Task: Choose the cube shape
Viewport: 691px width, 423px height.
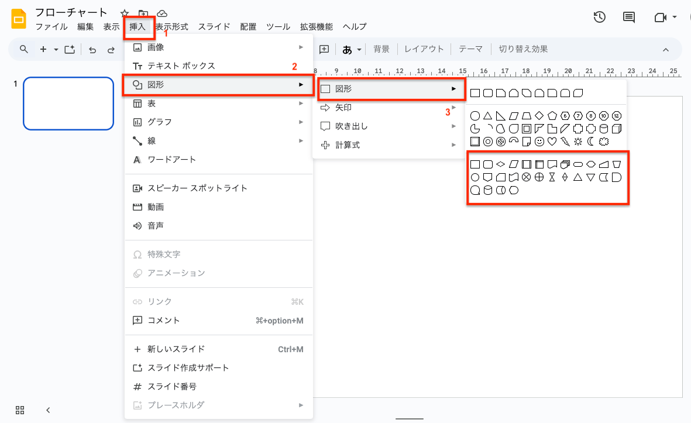Action: 616,128
